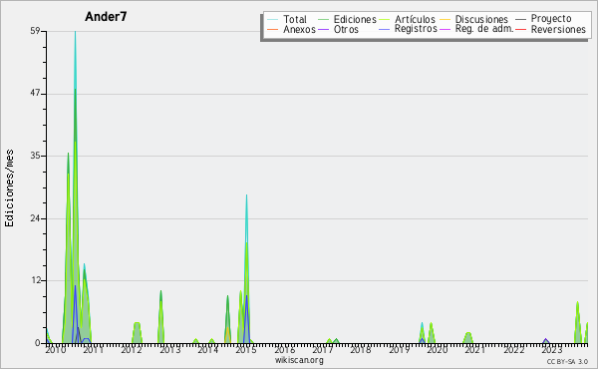This screenshot has height=369, width=598.
Task: Click the CC BY-SA 3.0 license text
Action: point(567,361)
